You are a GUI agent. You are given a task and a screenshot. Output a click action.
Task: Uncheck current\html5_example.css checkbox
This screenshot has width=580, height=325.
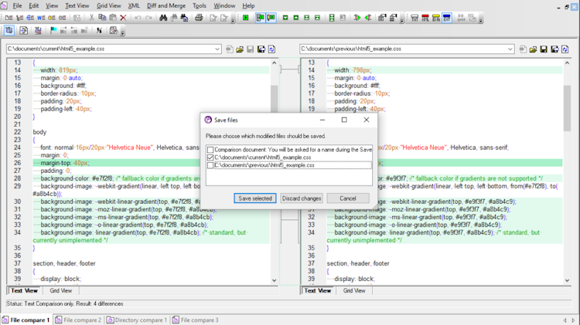(x=210, y=157)
